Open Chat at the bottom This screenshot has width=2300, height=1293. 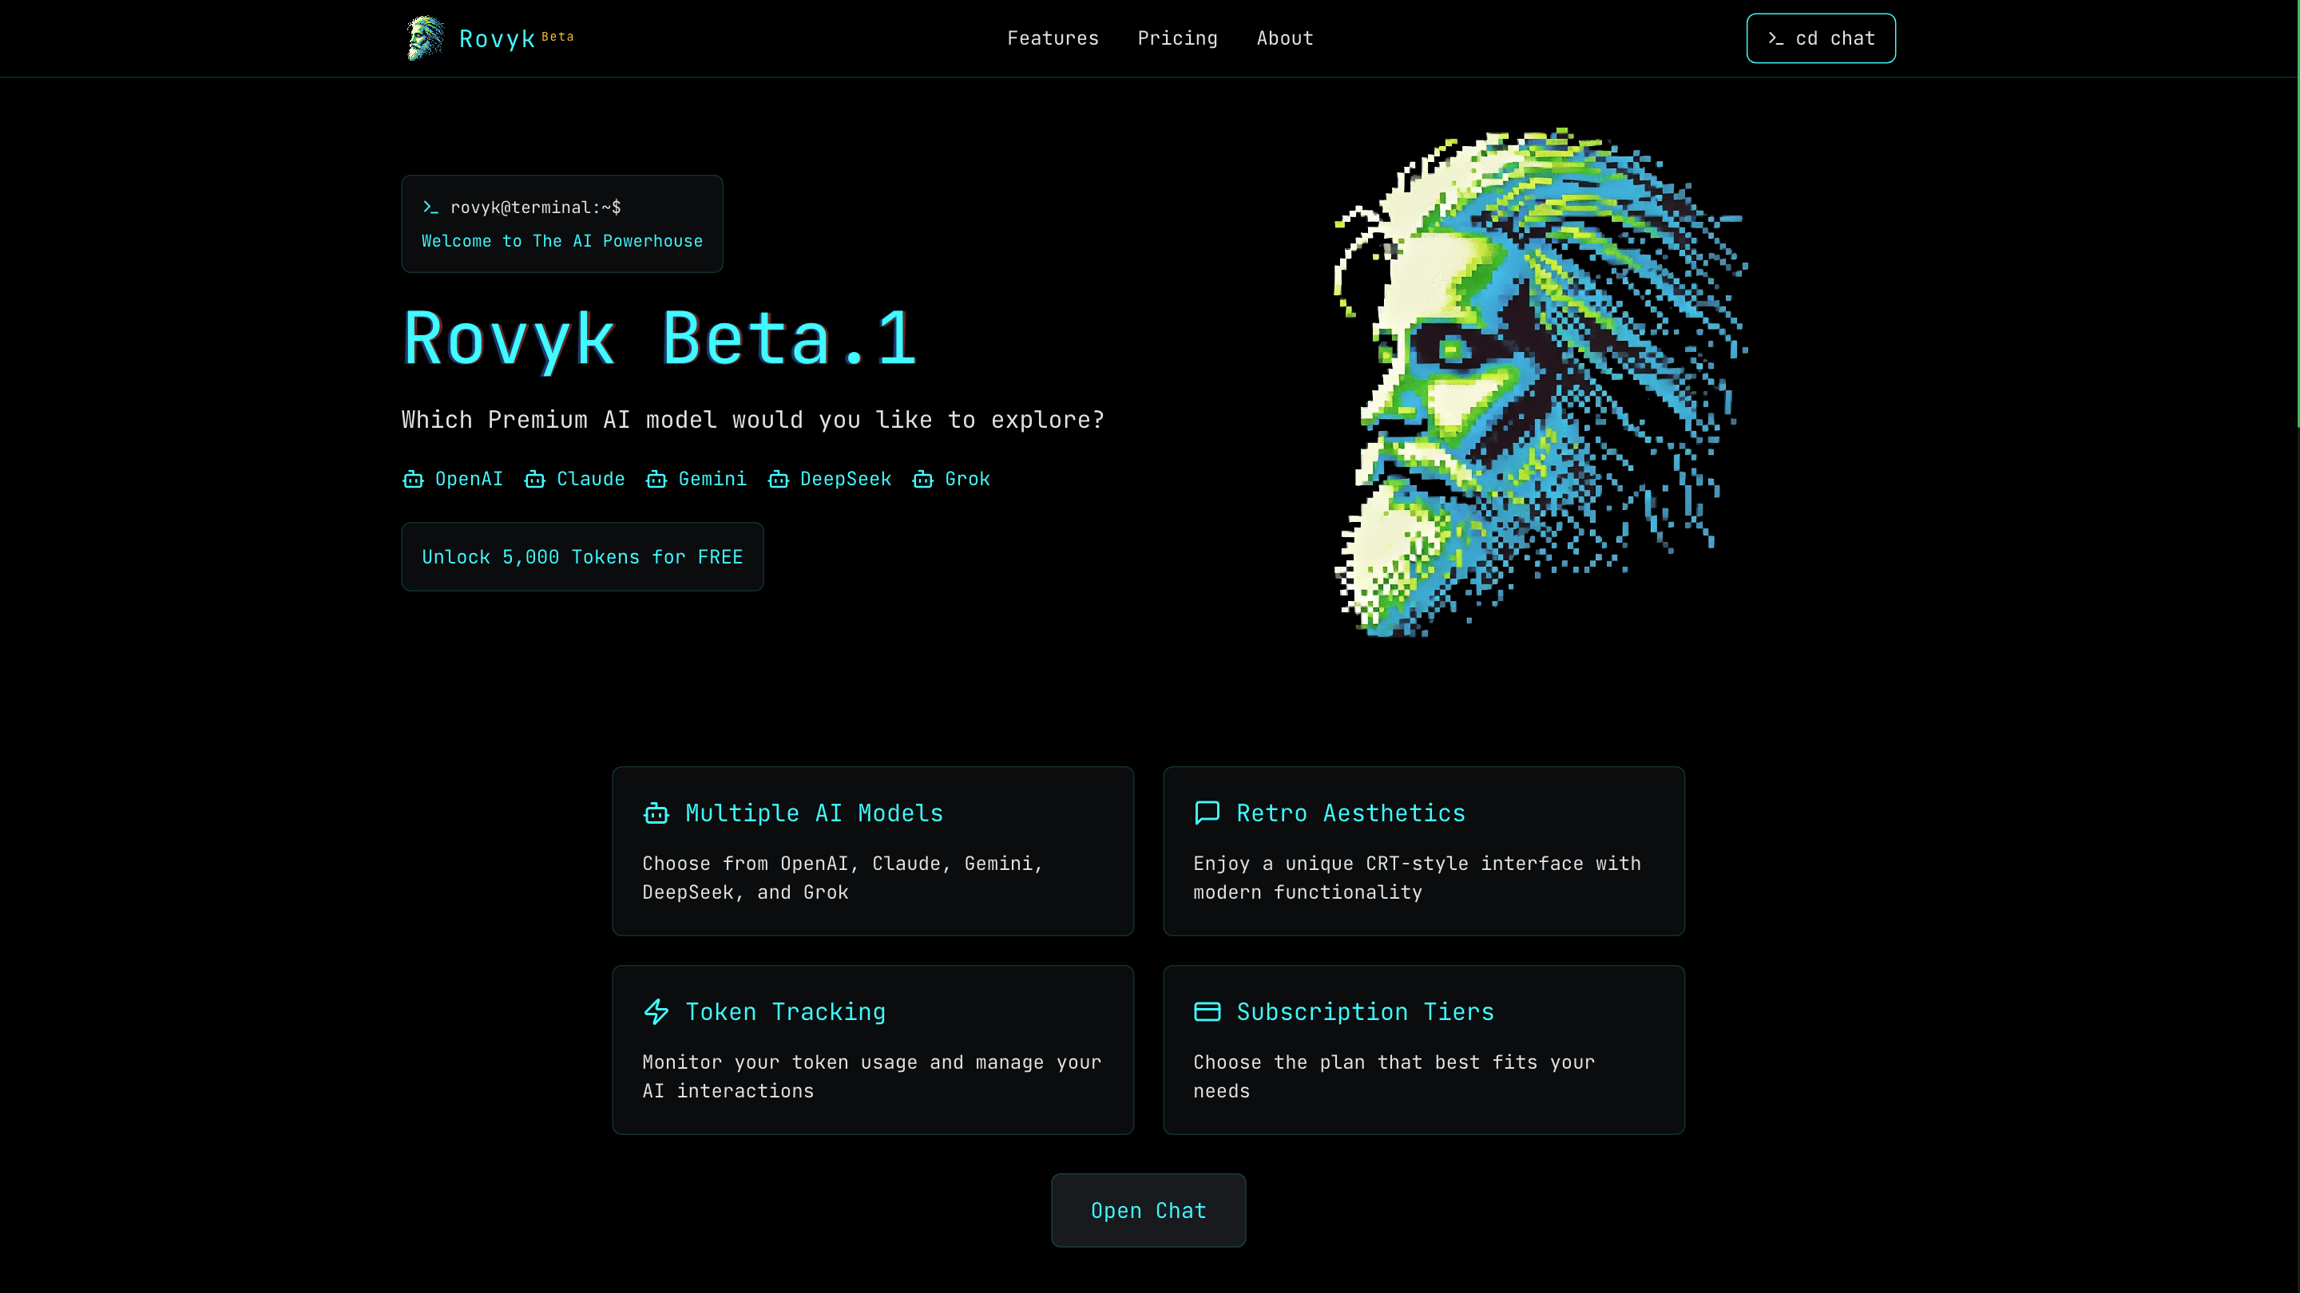[x=1148, y=1211]
